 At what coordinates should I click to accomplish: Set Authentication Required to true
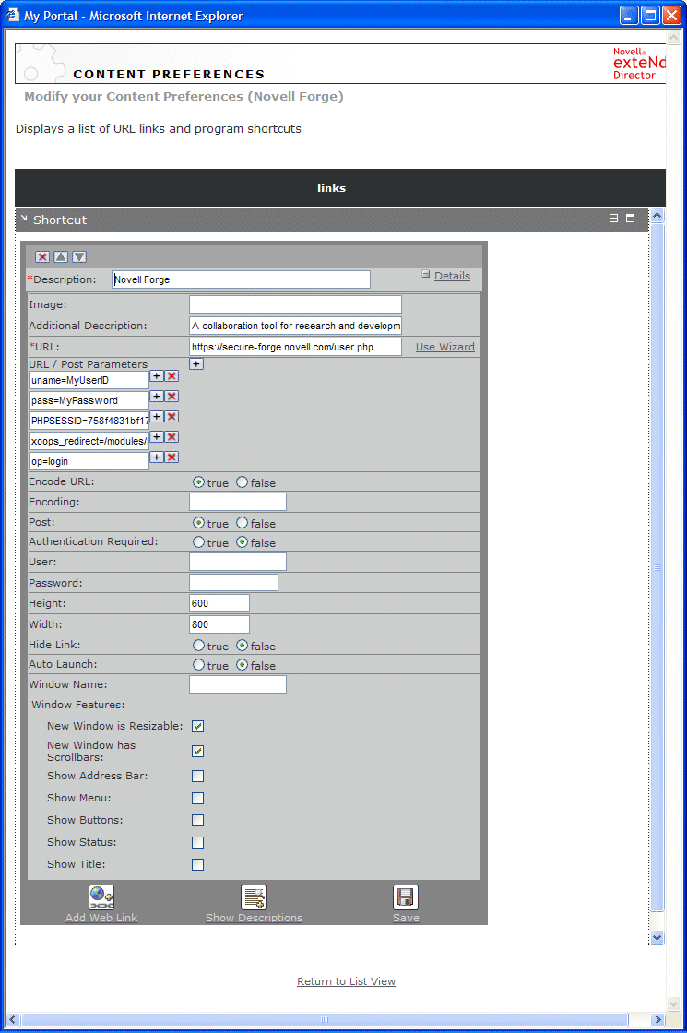198,542
